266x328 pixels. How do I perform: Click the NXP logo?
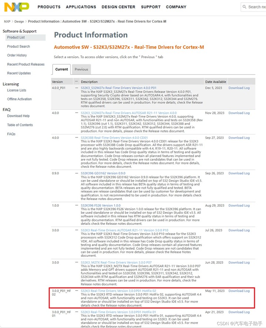pyautogui.click(x=17, y=7)
